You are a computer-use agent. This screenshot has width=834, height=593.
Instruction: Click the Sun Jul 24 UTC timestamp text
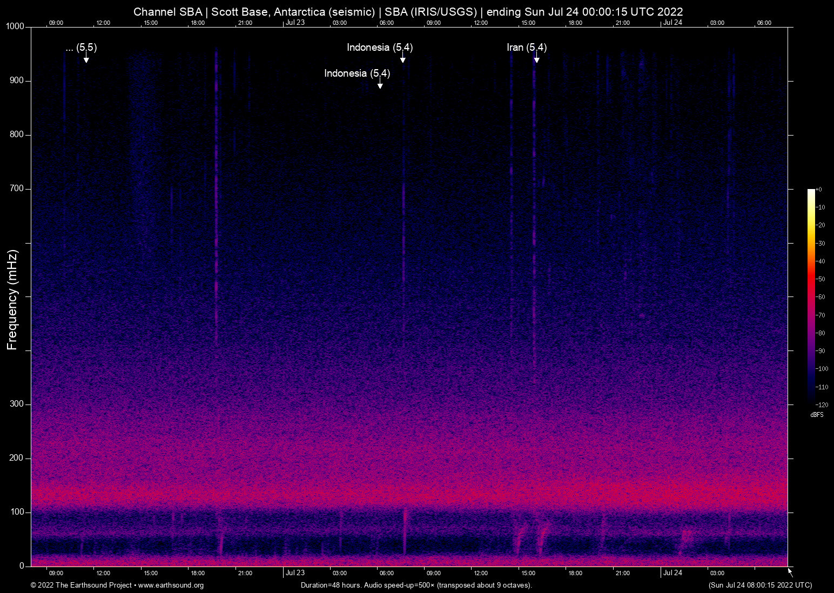tap(759, 585)
